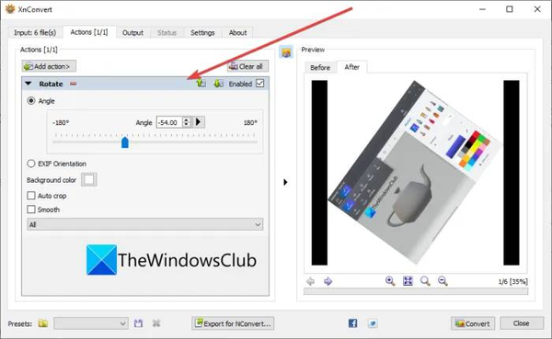The image size is (552, 339).
Task: Pick the Background color swatch
Action: [89, 180]
